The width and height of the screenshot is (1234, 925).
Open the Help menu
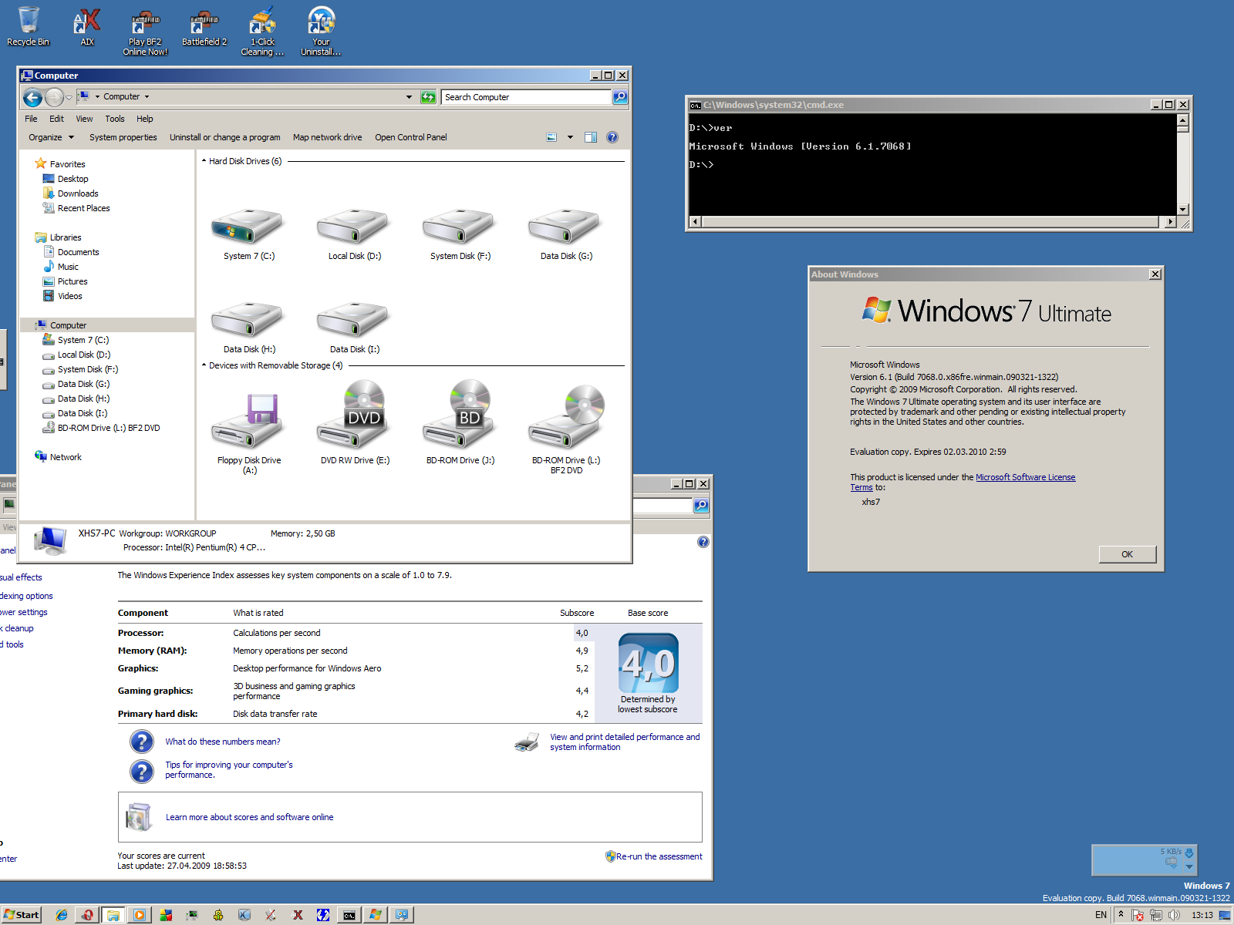point(145,119)
